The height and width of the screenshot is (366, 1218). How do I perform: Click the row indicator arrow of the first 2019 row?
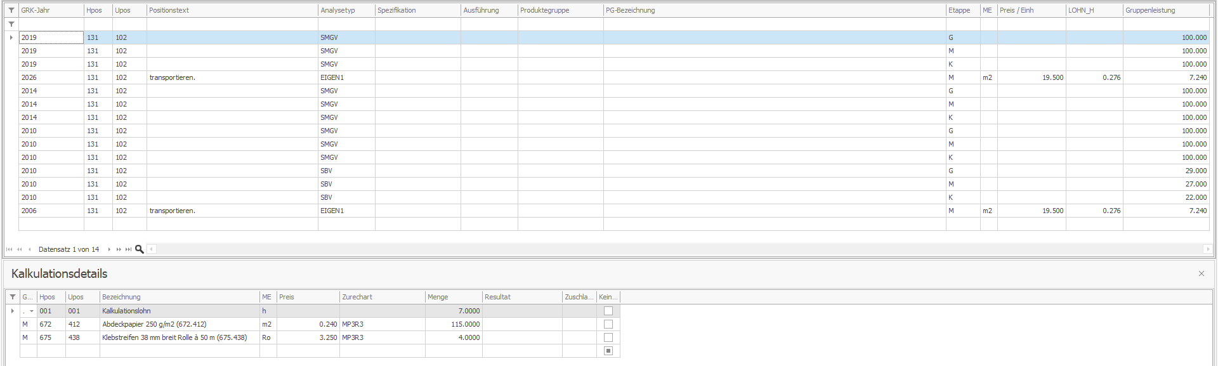point(11,37)
